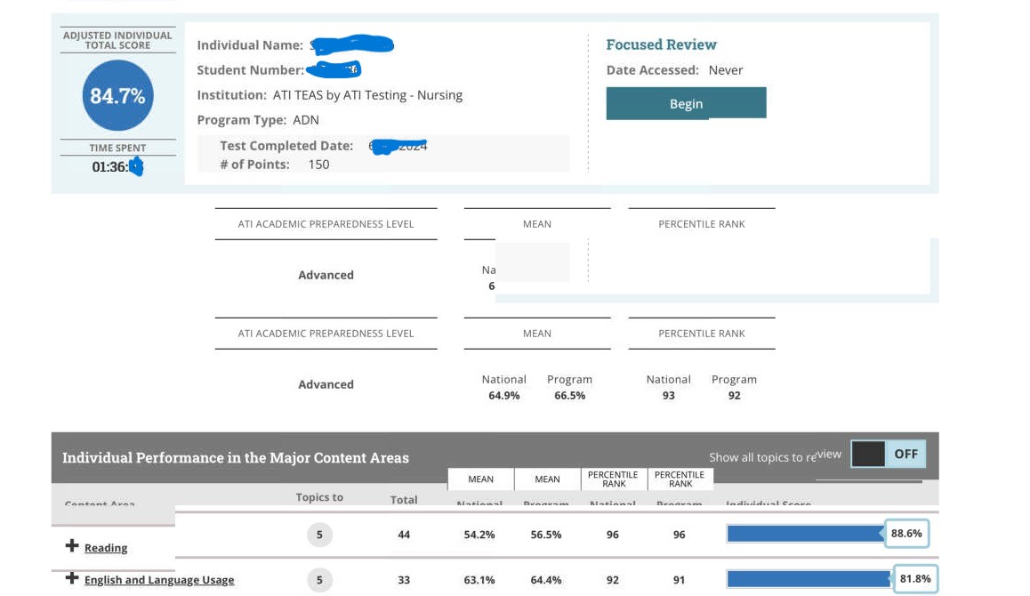
Task: Select the 81.8% English score label
Action: 915,579
